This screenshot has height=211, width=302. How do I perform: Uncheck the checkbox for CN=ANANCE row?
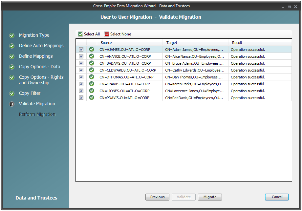click(x=81, y=56)
